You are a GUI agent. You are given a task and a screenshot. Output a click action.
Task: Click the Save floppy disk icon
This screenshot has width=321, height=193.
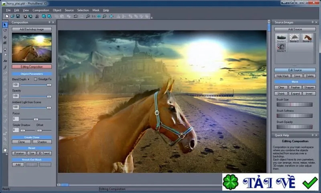tap(18, 16)
